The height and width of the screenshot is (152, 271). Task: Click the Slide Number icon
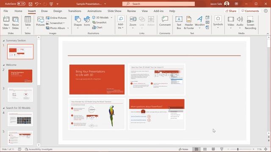point(207,22)
